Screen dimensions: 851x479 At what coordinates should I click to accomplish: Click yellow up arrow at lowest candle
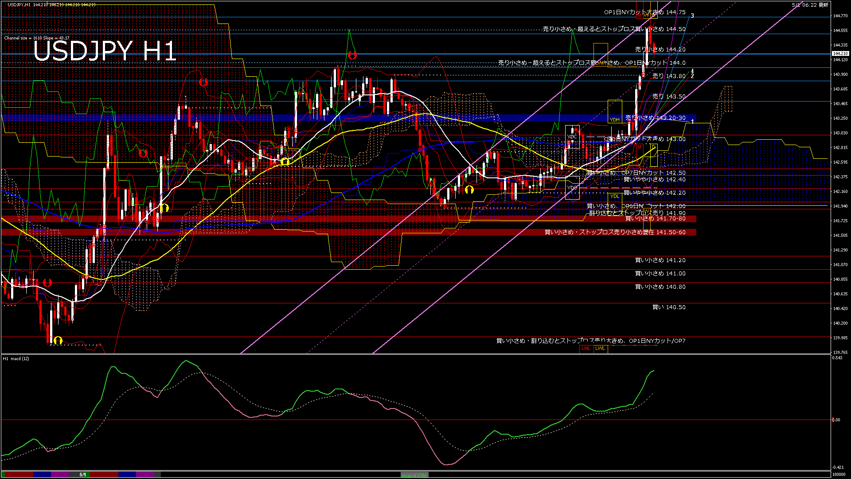(58, 341)
